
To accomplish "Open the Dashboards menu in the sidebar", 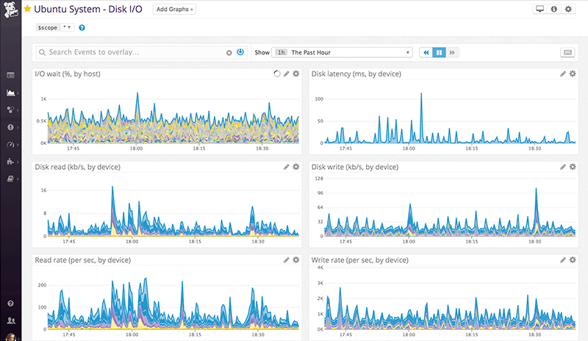I will (x=10, y=93).
